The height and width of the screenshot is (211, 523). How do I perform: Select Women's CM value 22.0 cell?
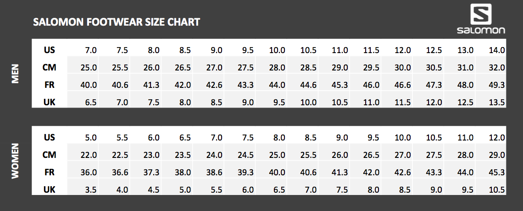(x=89, y=155)
